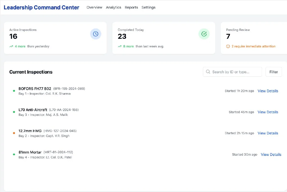Open the Filter panel
The width and height of the screenshot is (287, 192).
(x=274, y=72)
